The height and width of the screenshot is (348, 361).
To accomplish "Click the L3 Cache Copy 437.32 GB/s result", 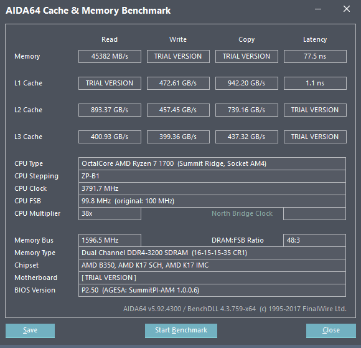I will click(246, 137).
